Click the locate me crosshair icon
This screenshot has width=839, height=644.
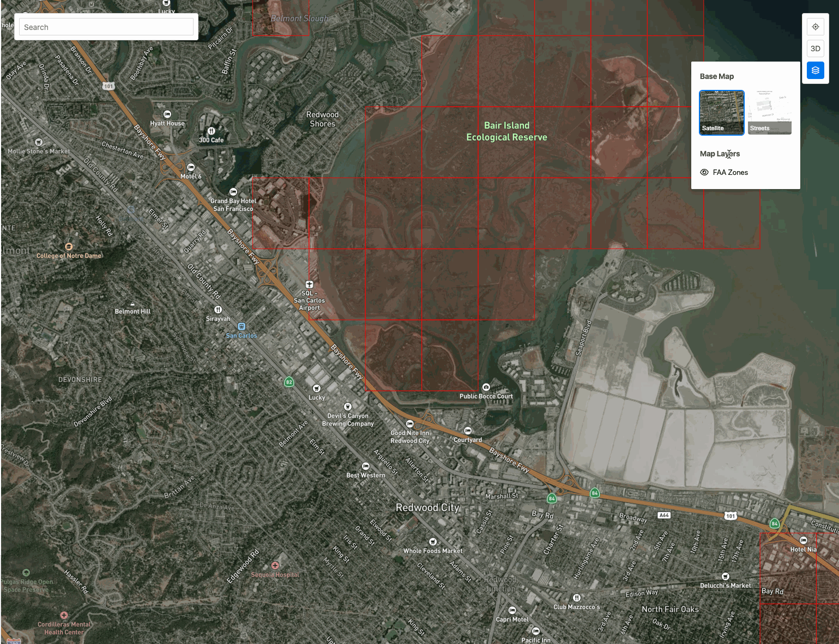[815, 27]
